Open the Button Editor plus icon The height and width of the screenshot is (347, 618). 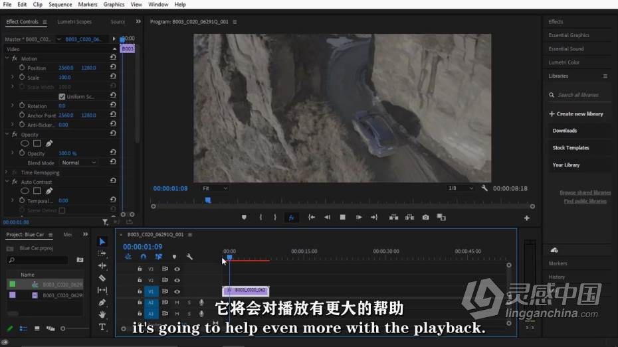(526, 218)
